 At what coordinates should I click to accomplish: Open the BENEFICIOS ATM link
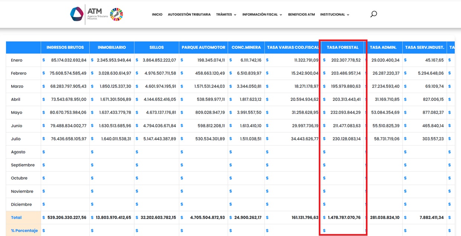301,14
